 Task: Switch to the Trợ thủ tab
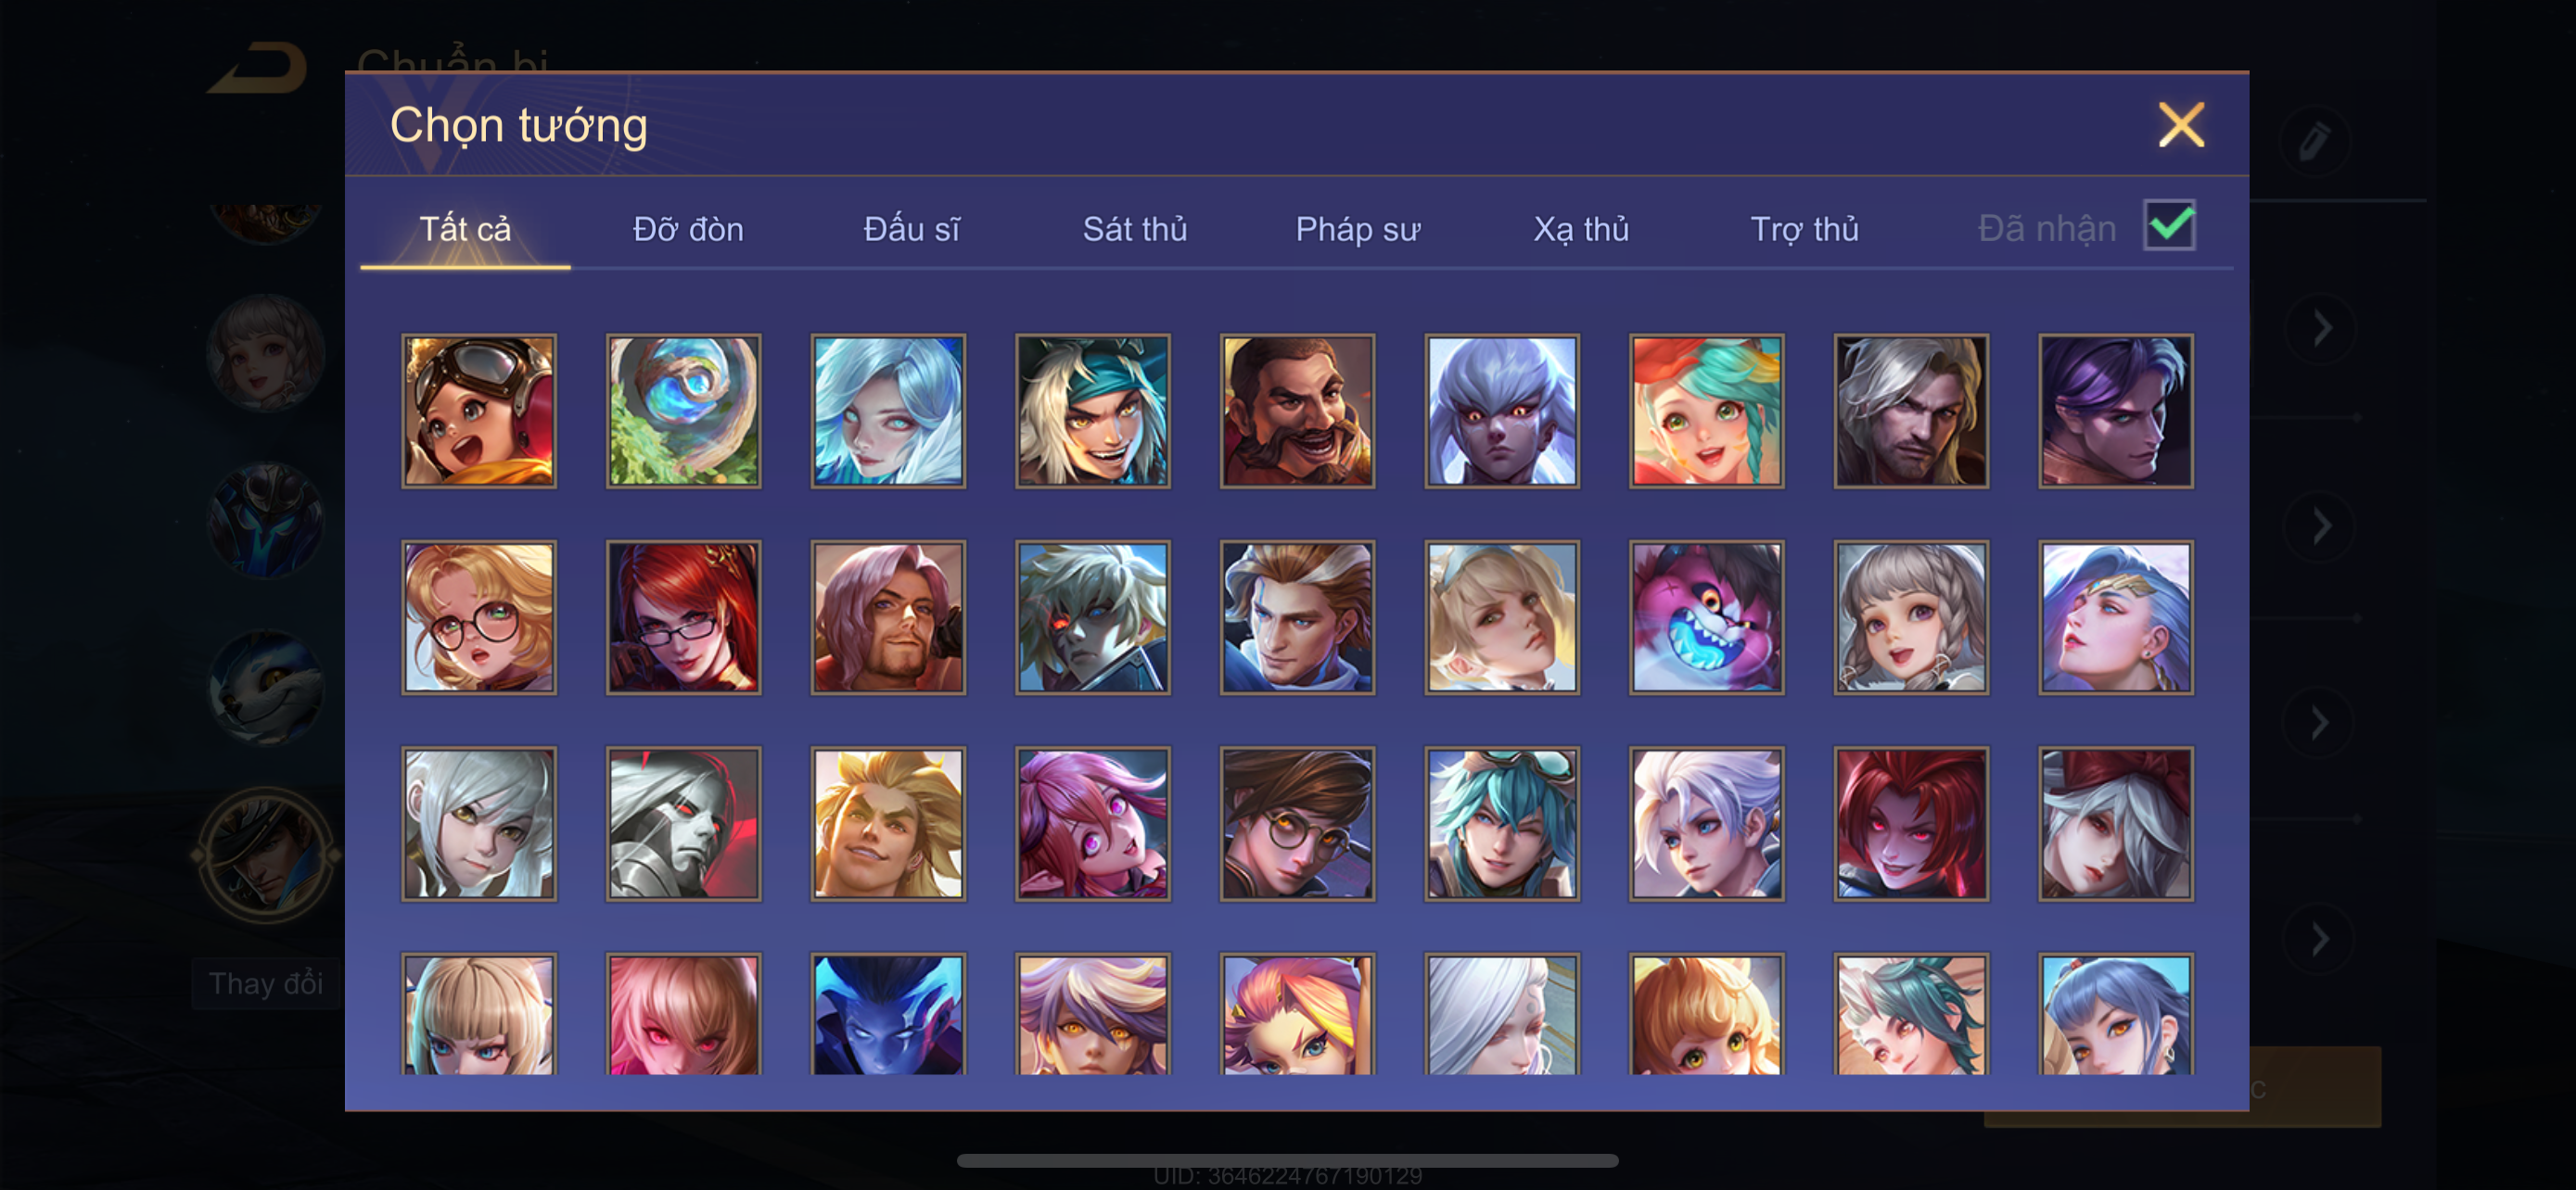tap(1804, 229)
